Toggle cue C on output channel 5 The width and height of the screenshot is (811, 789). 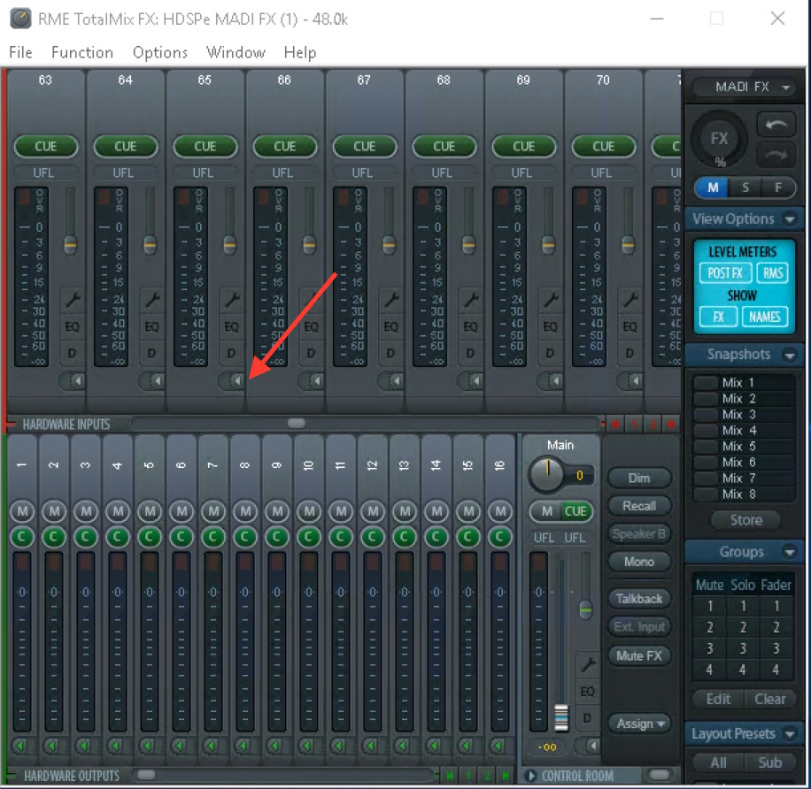click(x=150, y=537)
